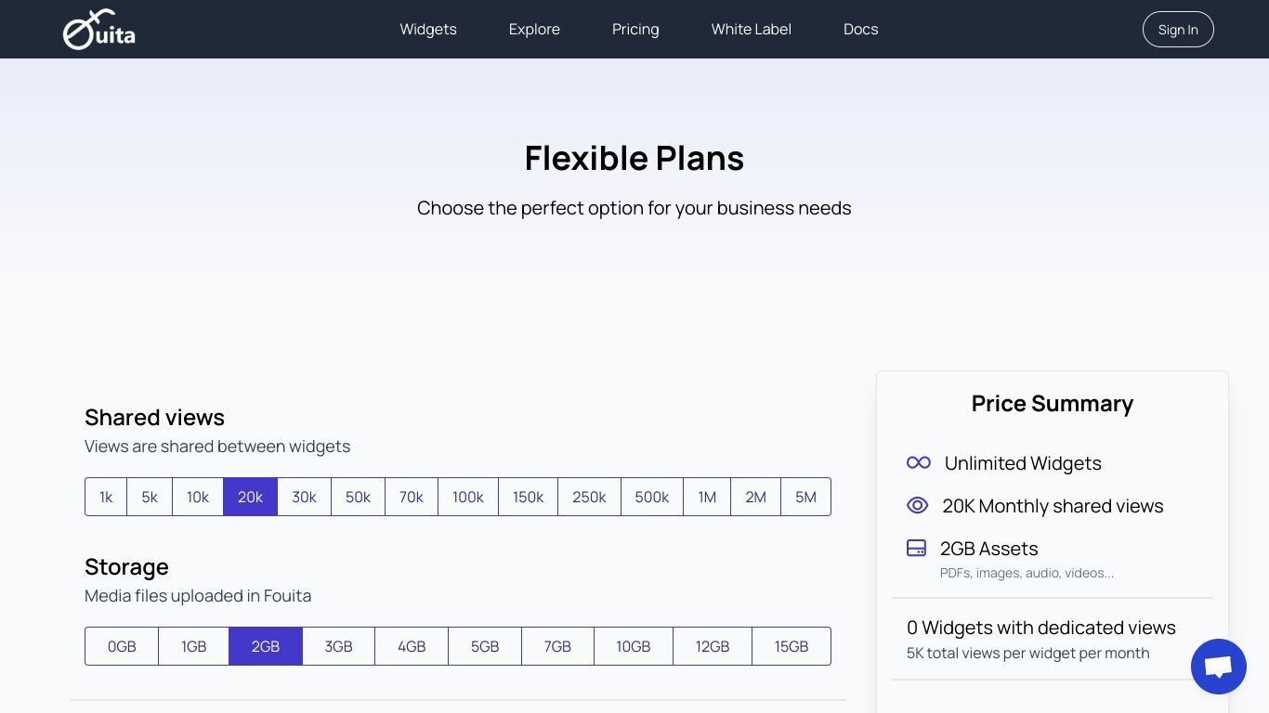This screenshot has height=713, width=1269.
Task: Select the highlighted 20k views option
Action: pos(250,497)
